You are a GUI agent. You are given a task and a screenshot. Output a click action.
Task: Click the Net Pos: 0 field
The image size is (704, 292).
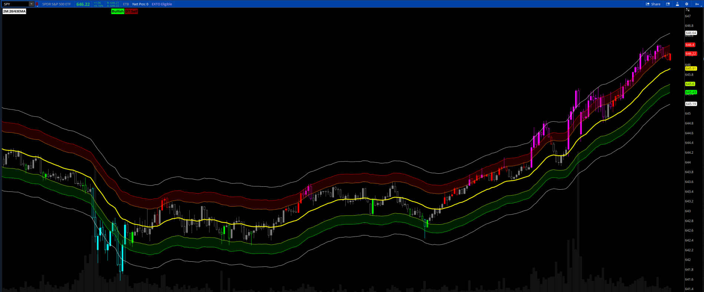(x=140, y=4)
